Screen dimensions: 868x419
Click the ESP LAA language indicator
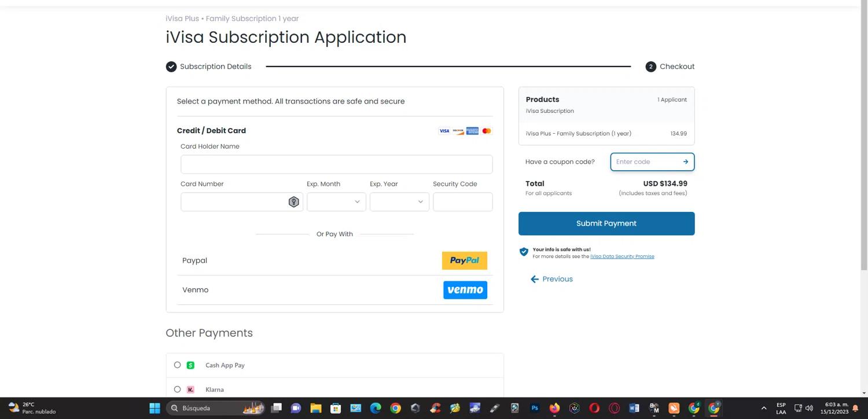(781, 408)
